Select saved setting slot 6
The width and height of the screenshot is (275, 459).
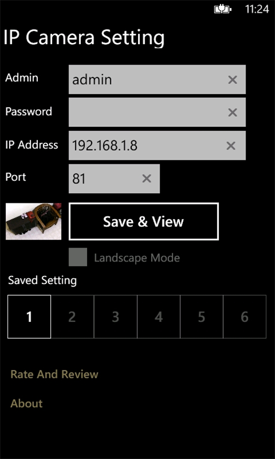pos(244,317)
